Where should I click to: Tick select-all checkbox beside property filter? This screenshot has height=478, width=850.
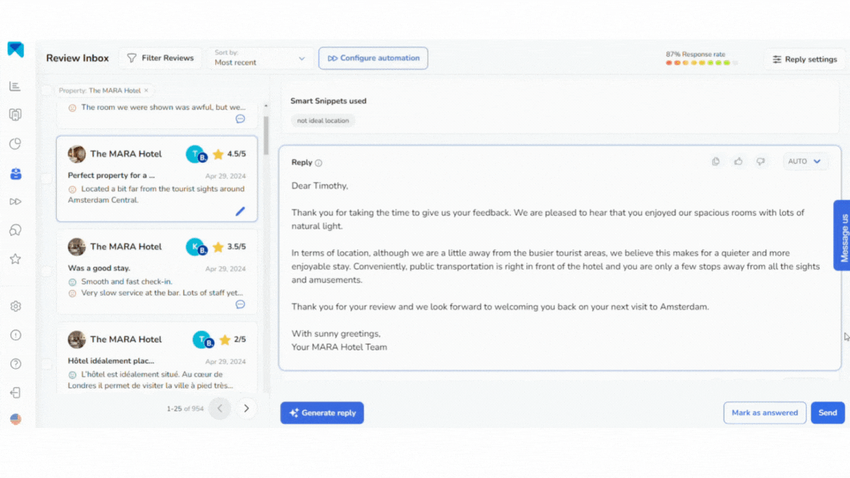(x=46, y=91)
